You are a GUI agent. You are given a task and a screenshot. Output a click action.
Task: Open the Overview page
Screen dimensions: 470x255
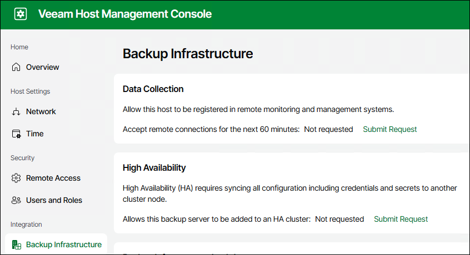[42, 67]
